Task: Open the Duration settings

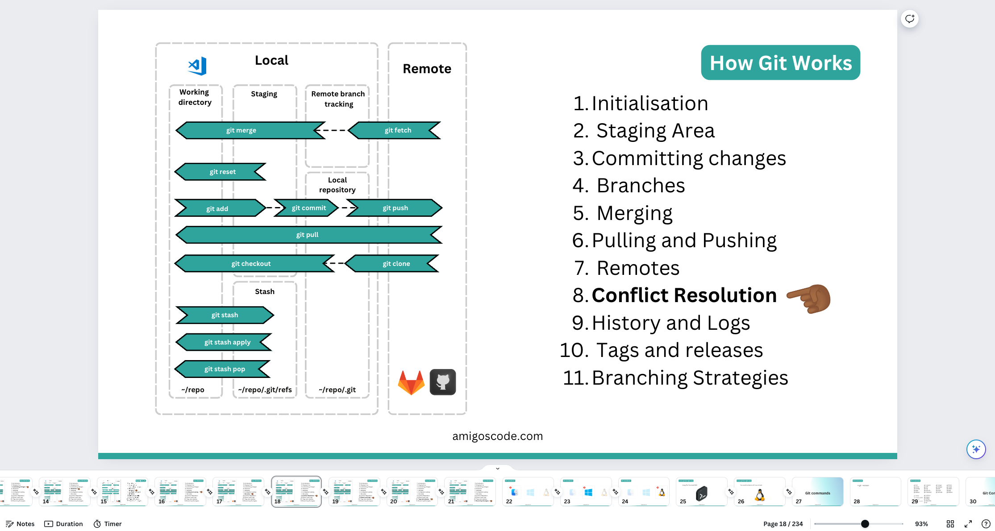Action: click(x=63, y=524)
